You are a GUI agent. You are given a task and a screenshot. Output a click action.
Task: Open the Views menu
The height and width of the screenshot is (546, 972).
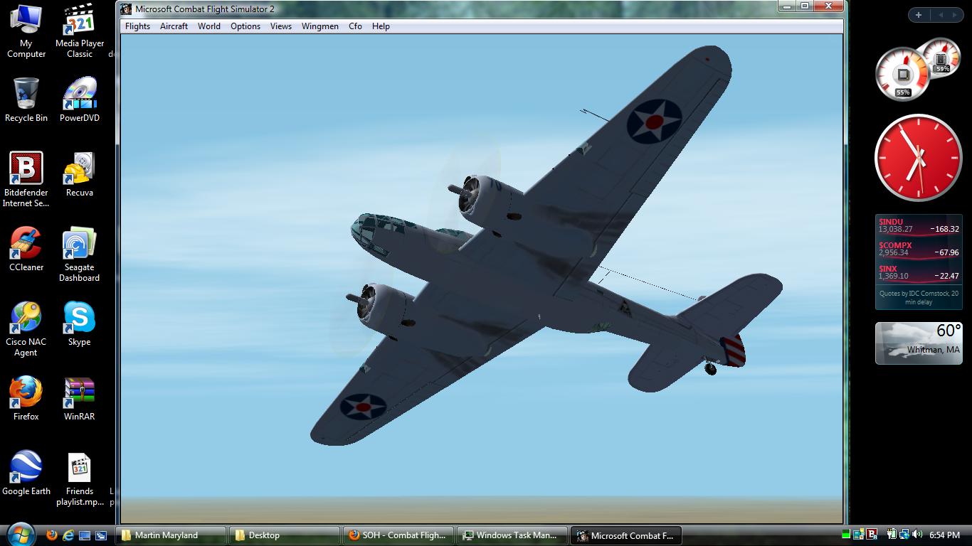280,26
